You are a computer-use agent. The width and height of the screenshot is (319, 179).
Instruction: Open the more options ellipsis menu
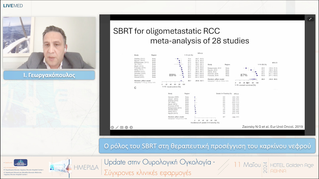(126, 127)
